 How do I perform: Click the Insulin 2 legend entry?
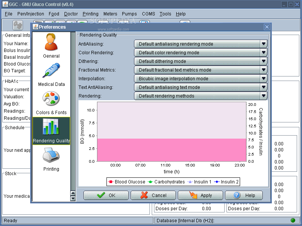click(x=226, y=182)
